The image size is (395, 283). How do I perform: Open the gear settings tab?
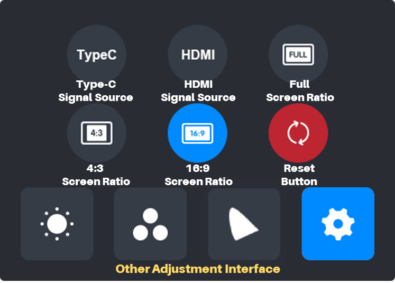click(x=338, y=224)
